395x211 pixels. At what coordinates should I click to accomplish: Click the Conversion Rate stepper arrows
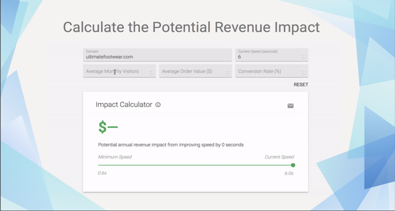click(304, 73)
